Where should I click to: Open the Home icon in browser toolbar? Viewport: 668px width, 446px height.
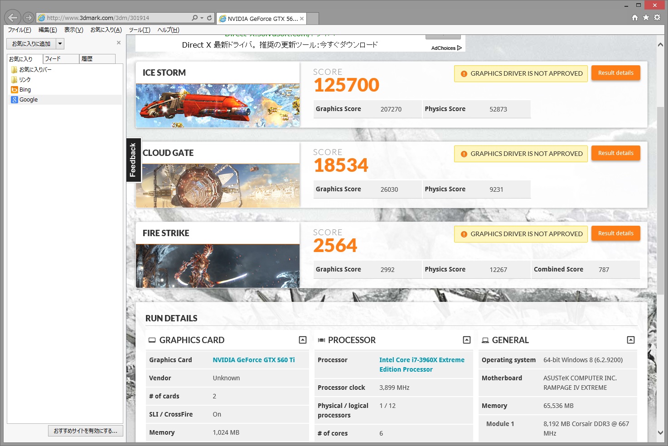[635, 18]
